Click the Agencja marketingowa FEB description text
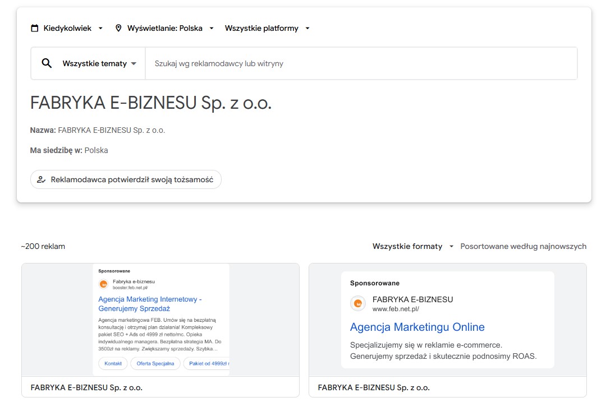Viewport: 597px width, 402px height. pos(160,334)
